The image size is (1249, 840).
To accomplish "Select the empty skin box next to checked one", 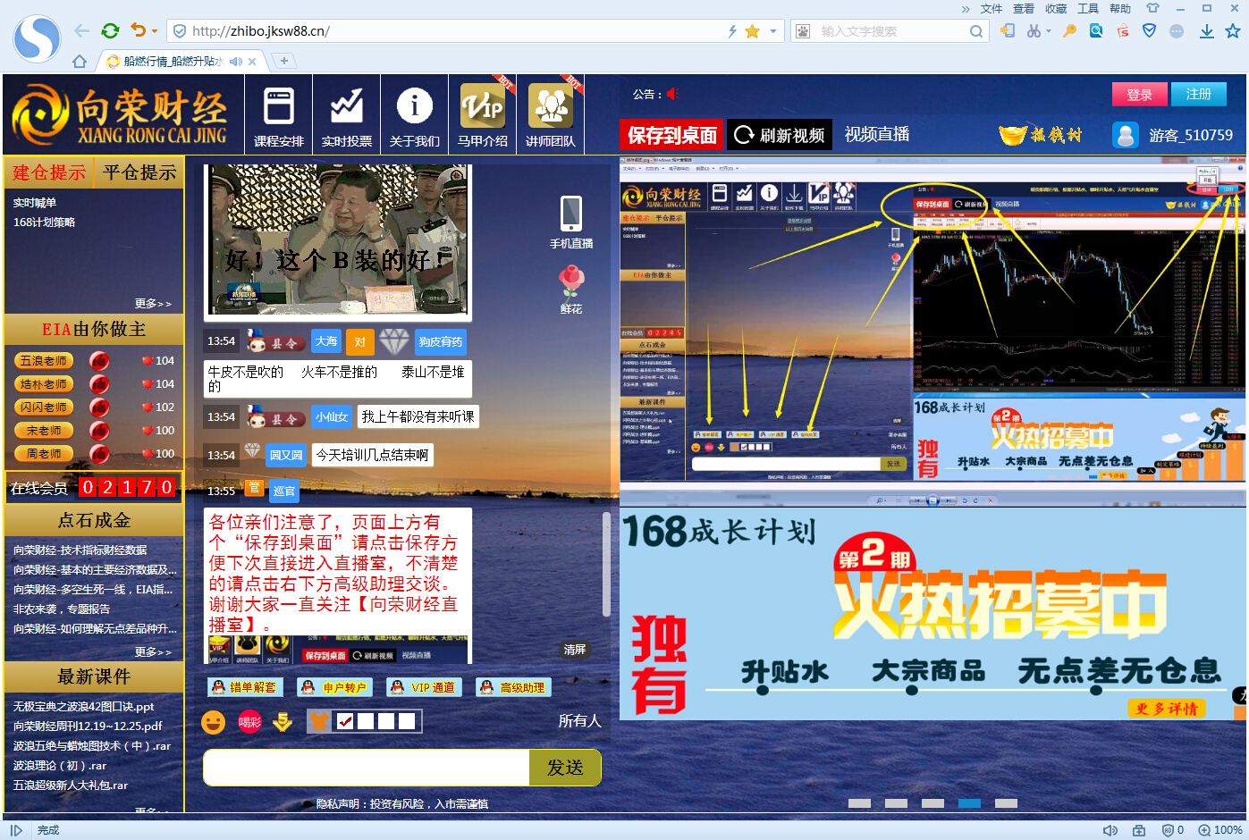I will [366, 721].
